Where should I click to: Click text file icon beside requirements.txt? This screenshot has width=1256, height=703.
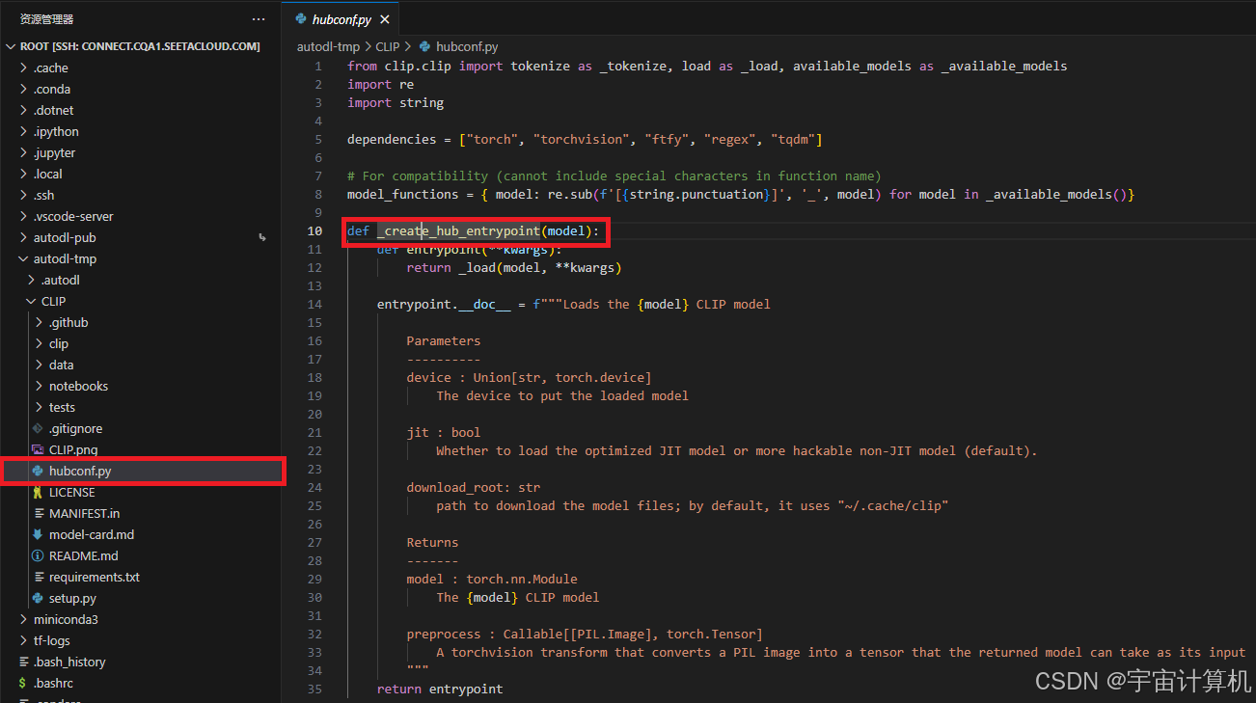tap(39, 577)
